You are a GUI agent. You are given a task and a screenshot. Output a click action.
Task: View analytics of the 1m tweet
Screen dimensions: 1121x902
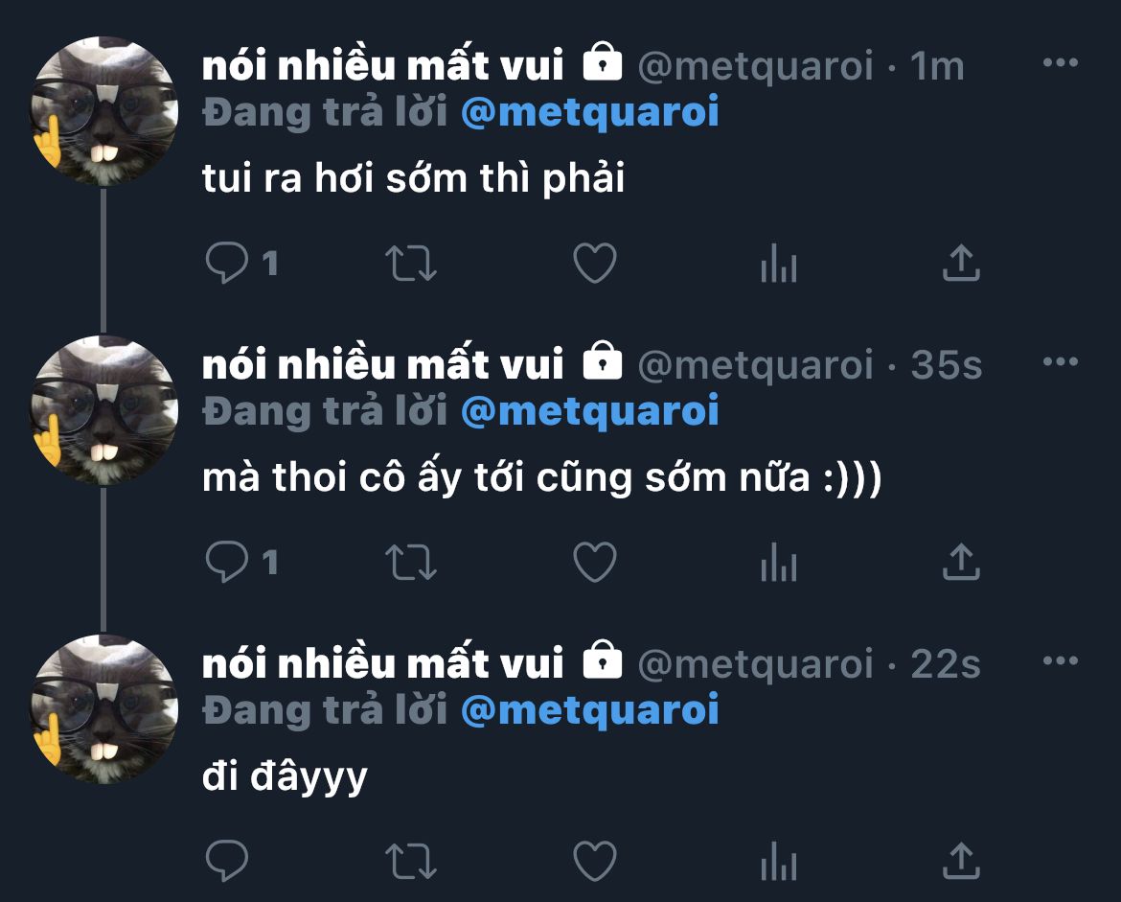coord(779,263)
